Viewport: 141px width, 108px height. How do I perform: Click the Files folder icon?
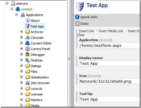point(27,72)
